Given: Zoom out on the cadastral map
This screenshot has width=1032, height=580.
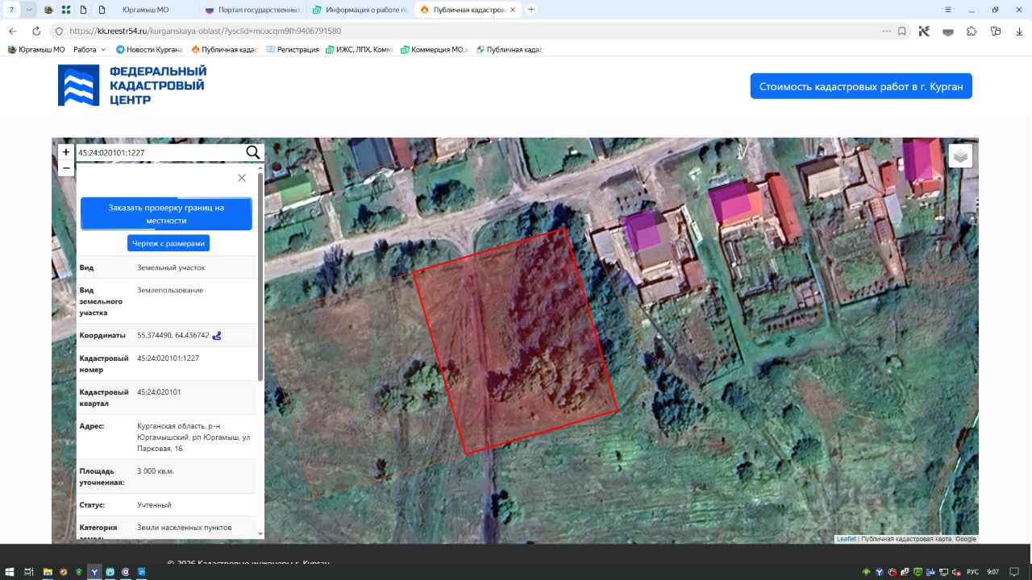Looking at the screenshot, I should 66,168.
